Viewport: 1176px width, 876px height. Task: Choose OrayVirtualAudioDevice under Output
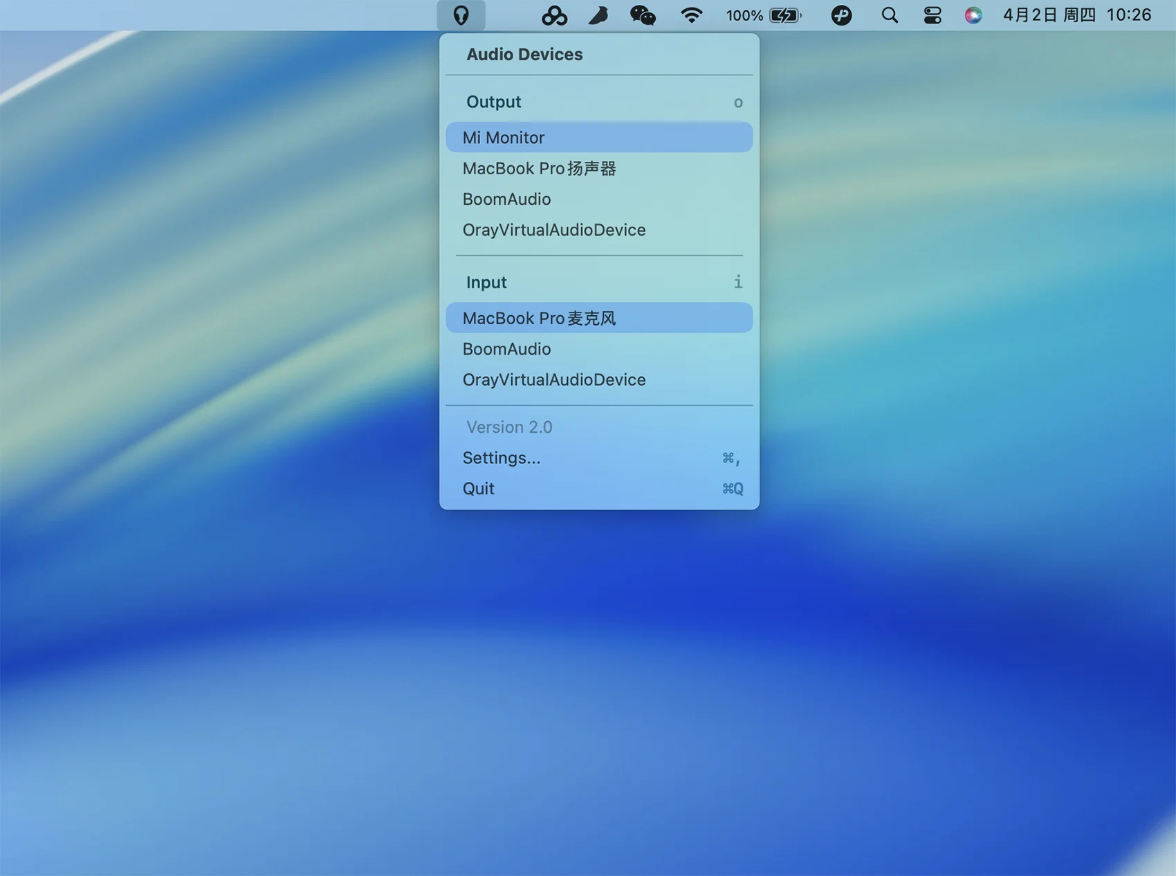tap(599, 230)
